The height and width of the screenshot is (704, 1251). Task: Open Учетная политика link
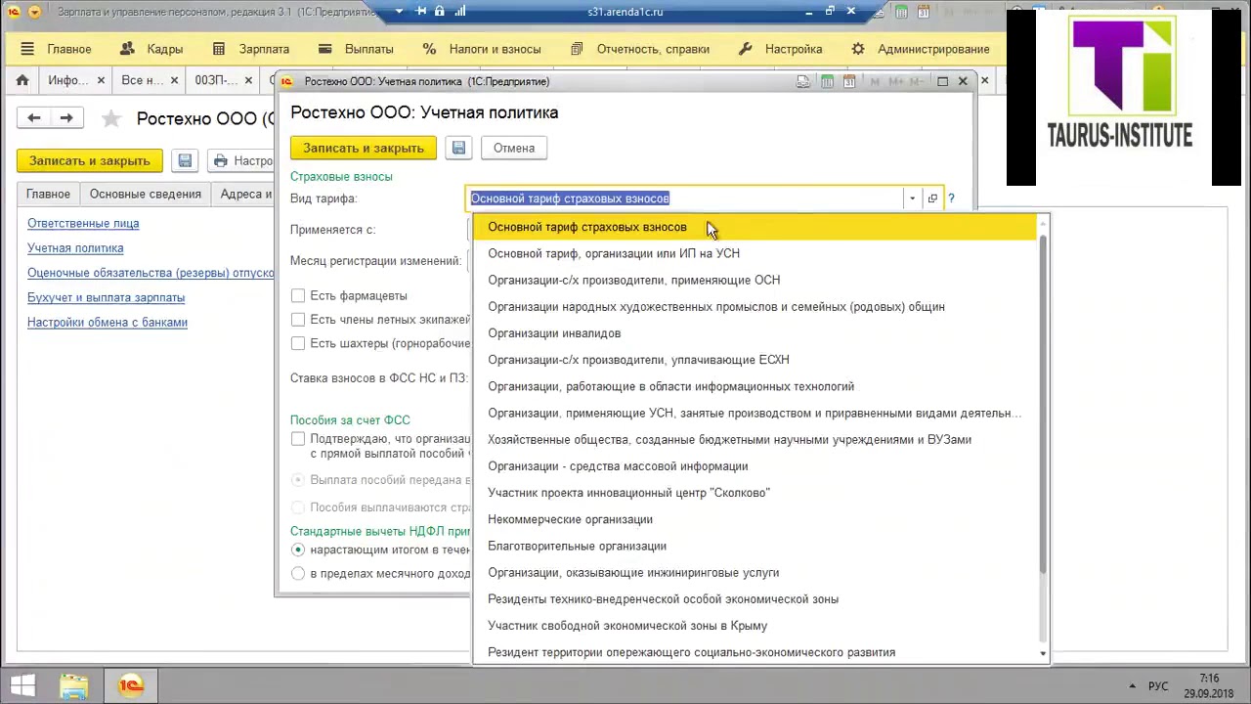click(x=75, y=248)
